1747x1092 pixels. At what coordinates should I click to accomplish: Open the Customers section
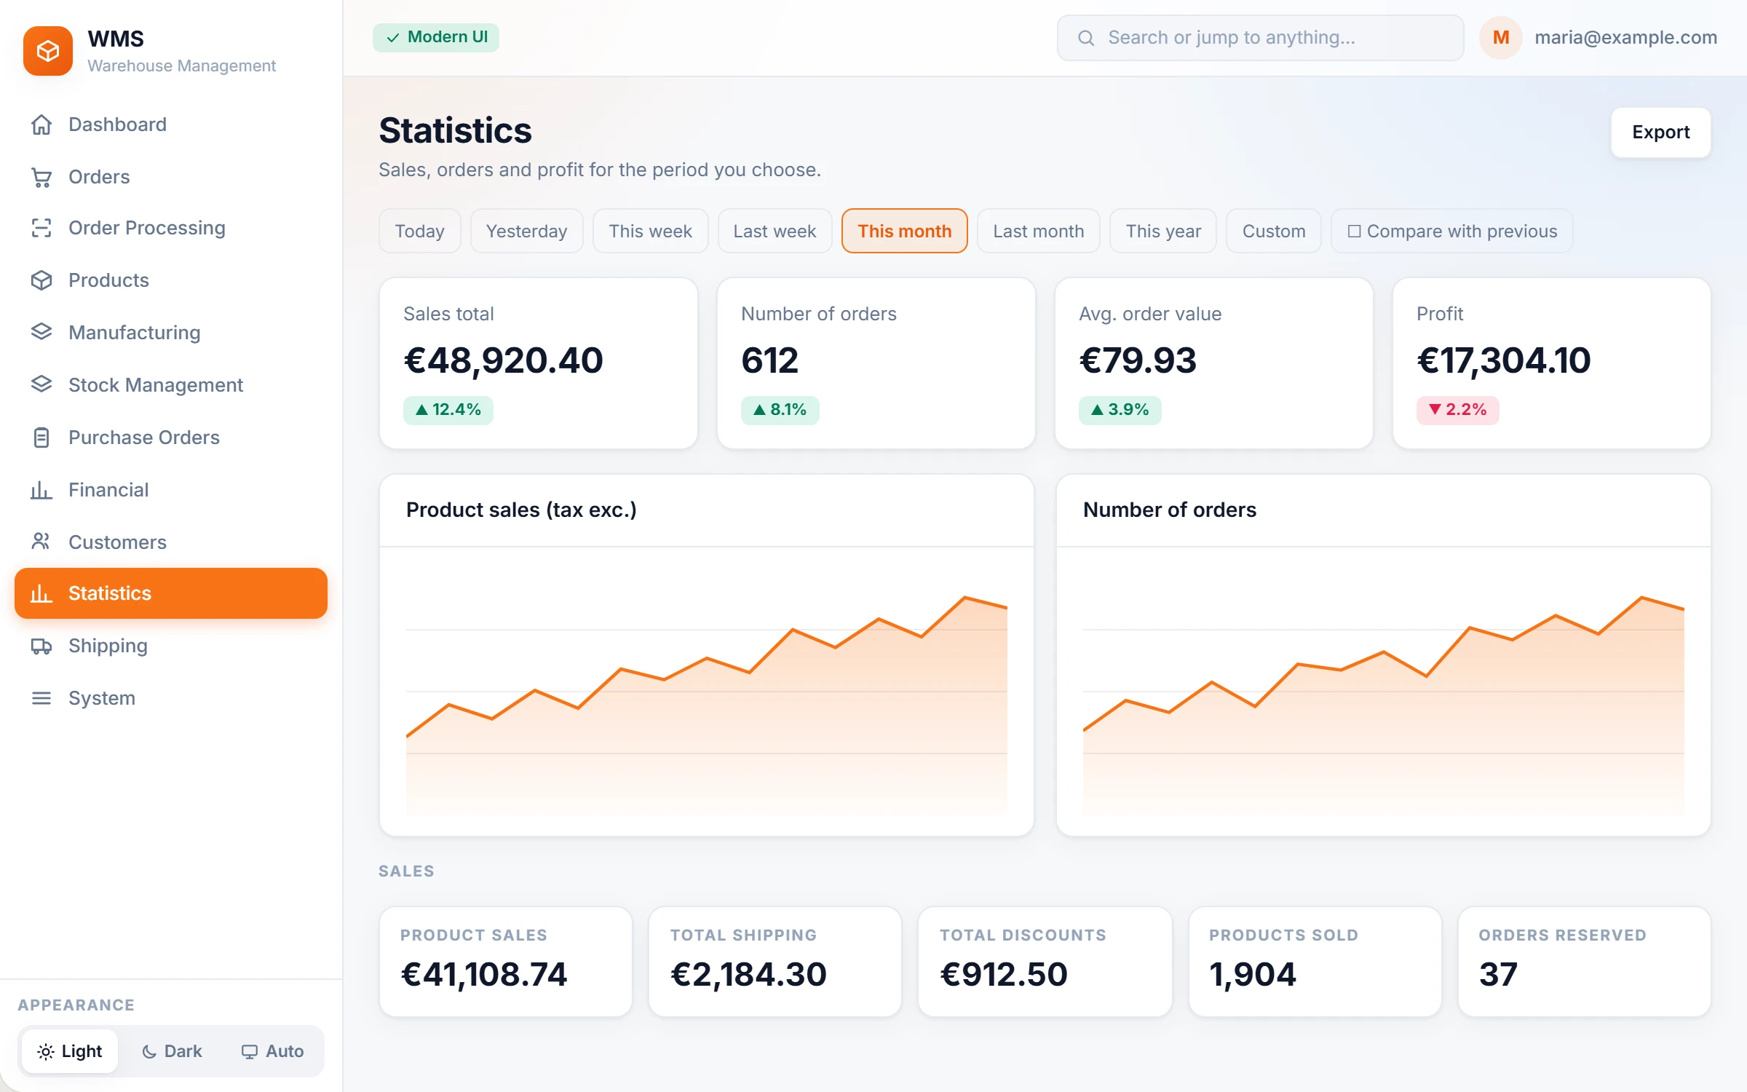pos(171,542)
